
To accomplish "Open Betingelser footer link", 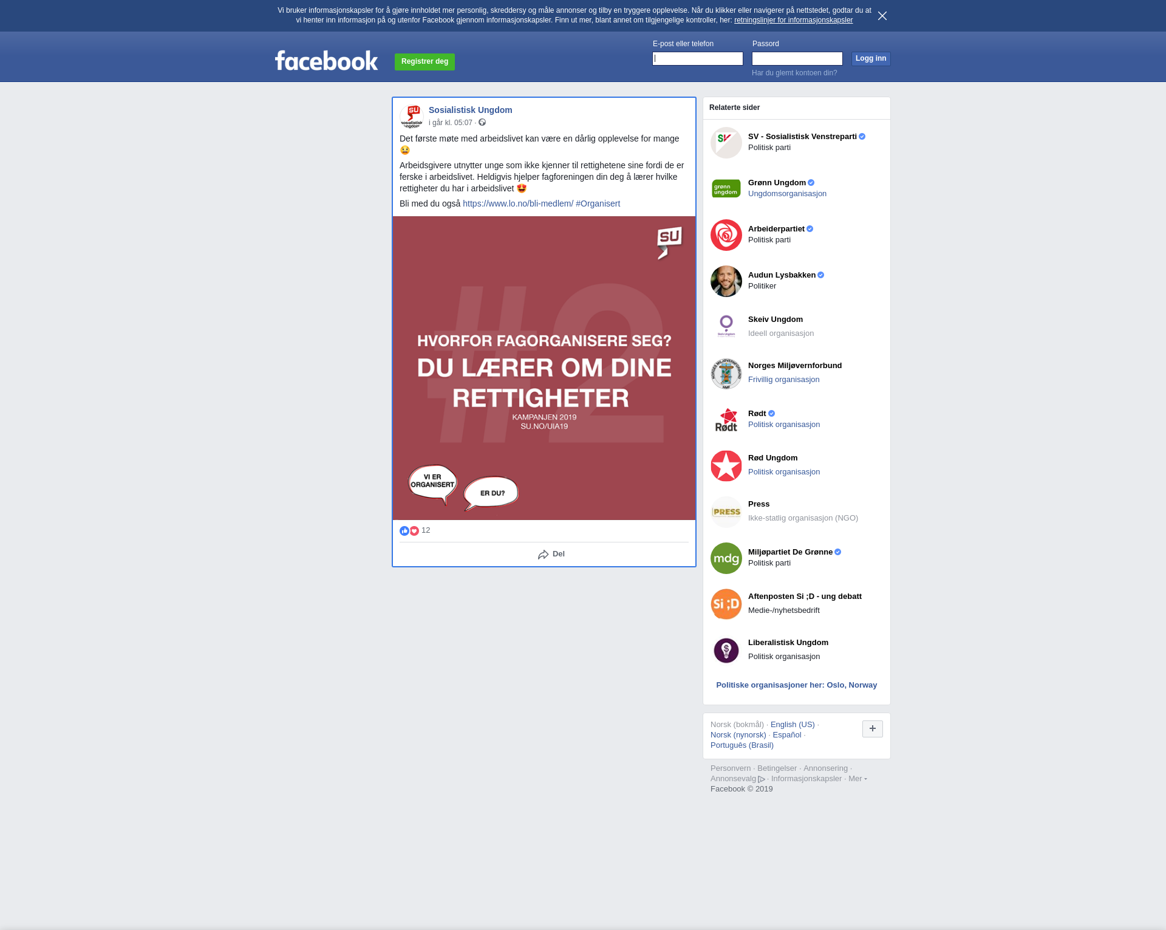I will 777,768.
